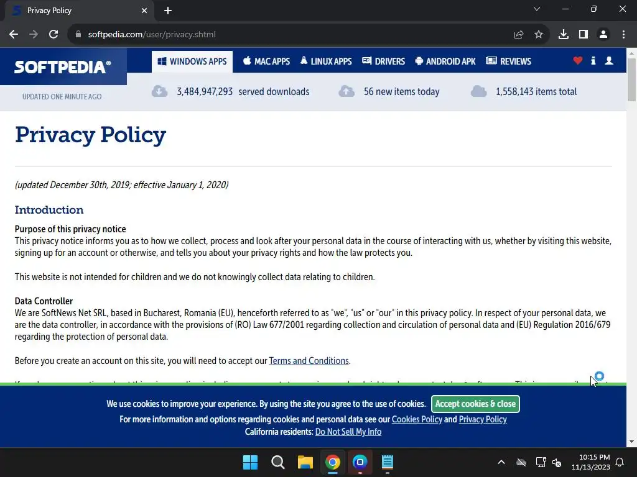The image size is (637, 477).
Task: Open the Mac Apps section
Action: click(266, 61)
